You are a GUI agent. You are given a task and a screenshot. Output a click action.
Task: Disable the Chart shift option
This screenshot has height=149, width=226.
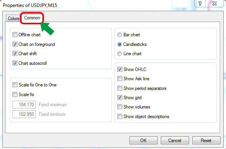click(x=15, y=54)
